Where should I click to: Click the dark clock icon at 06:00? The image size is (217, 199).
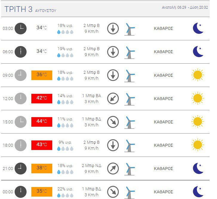pyautogui.click(x=21, y=52)
